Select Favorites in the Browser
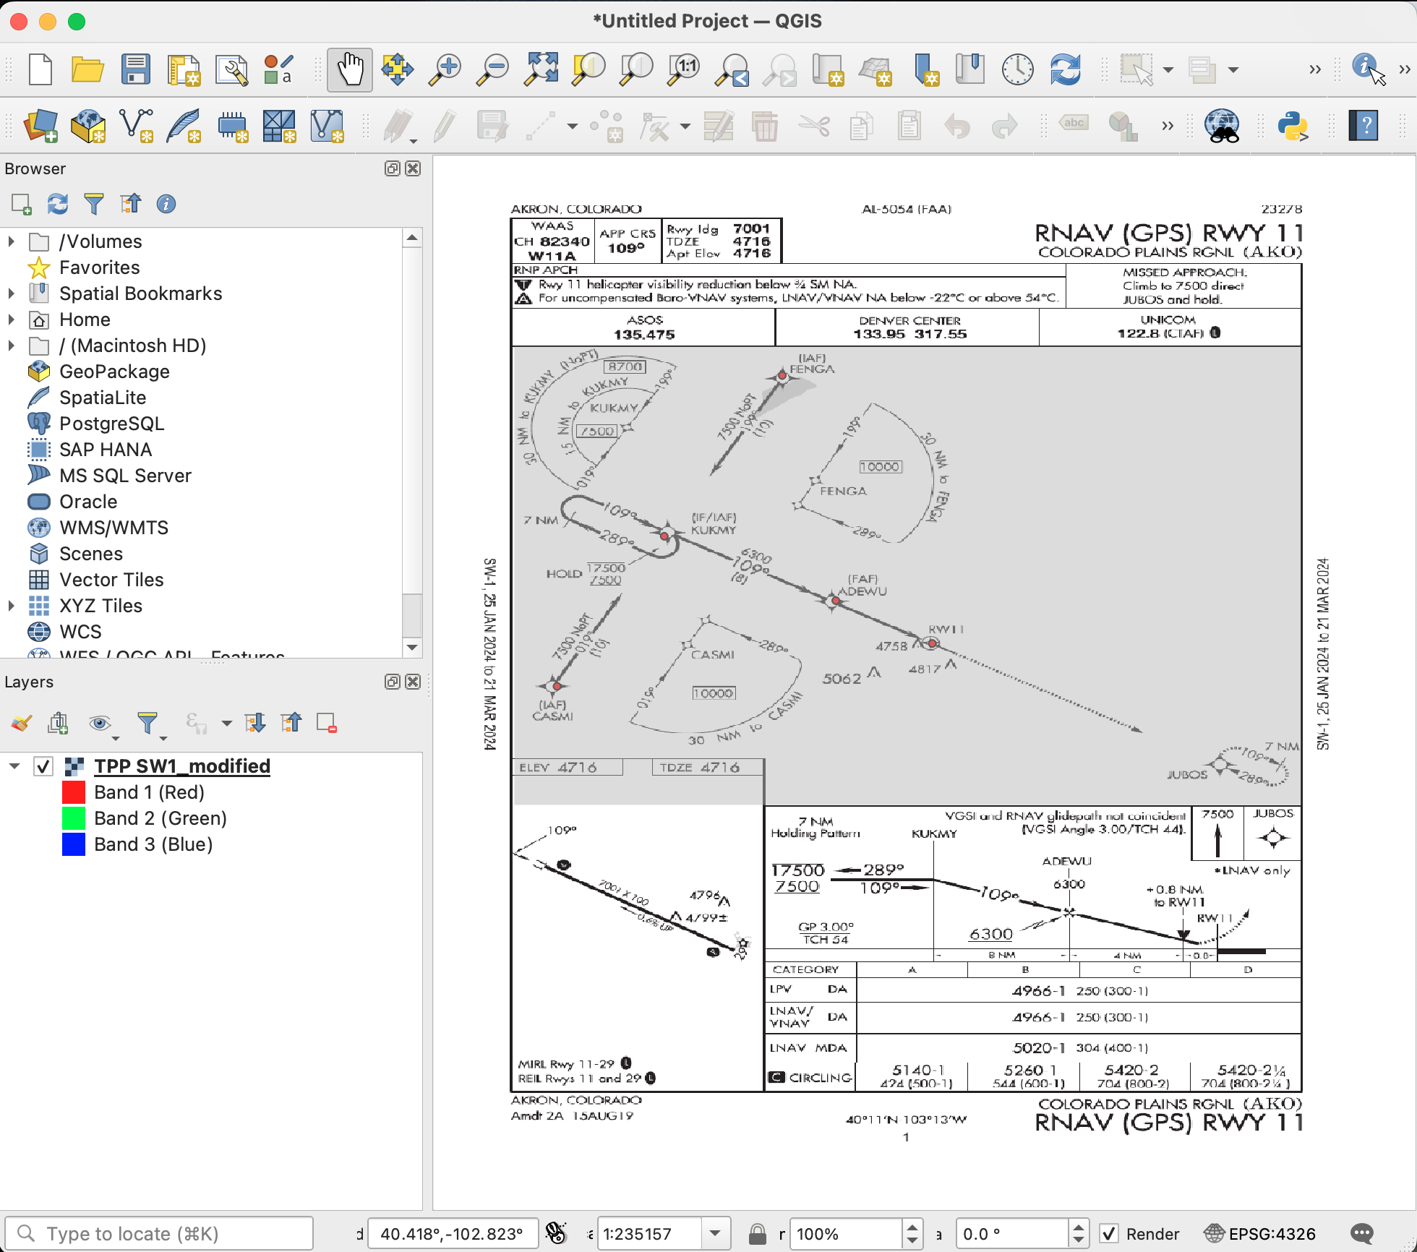Screen dimensions: 1417x1252 99,267
